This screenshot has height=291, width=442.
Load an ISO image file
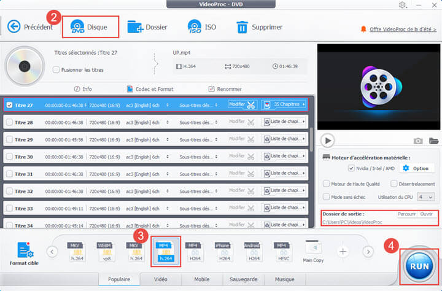[202, 27]
